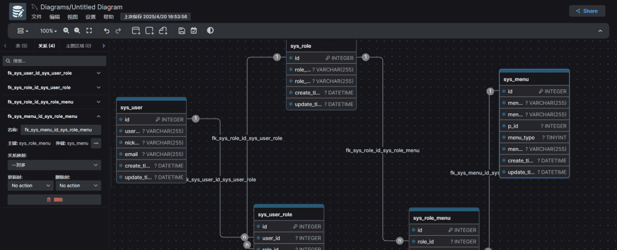The image size is (617, 250).
Task: Click the 搜索 search field
Action: click(x=54, y=60)
